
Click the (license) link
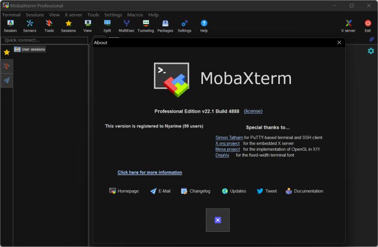tap(253, 111)
